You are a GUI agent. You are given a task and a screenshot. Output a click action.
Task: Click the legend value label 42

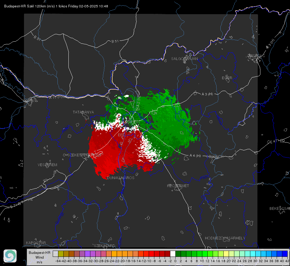coord(287,261)
